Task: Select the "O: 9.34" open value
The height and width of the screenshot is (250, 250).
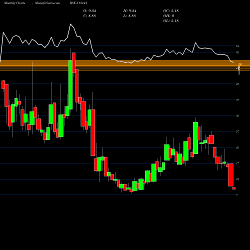Action: coord(89,11)
